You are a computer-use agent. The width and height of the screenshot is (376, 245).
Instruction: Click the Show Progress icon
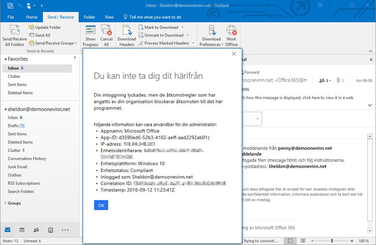(90, 30)
